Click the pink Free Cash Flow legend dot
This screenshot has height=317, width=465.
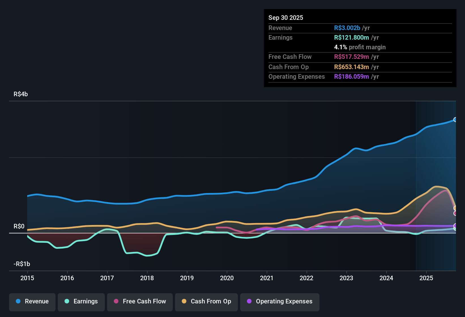[117, 301]
